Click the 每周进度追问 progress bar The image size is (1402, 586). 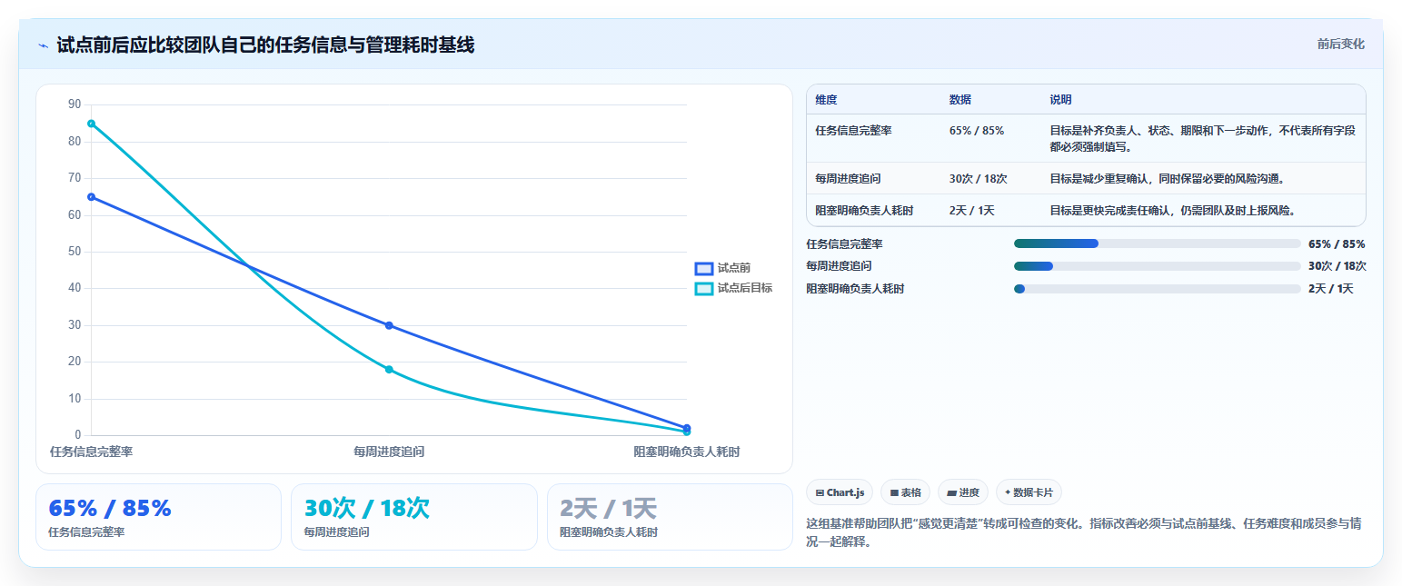[1158, 266]
